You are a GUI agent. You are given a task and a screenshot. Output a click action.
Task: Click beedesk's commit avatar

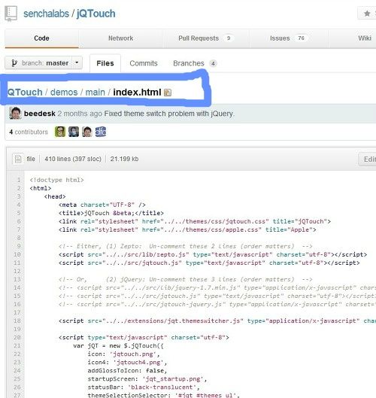[15, 113]
